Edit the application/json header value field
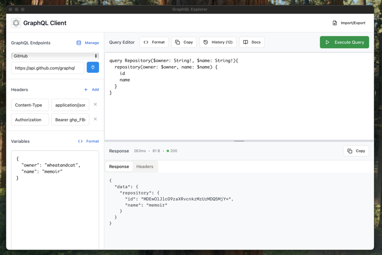 pyautogui.click(x=70, y=105)
